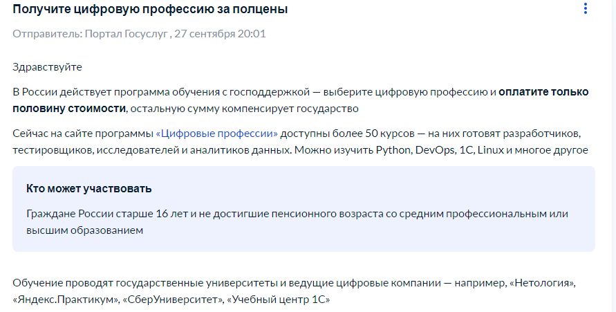Open the three-dot message options menu
The height and width of the screenshot is (312, 616).
586,8
